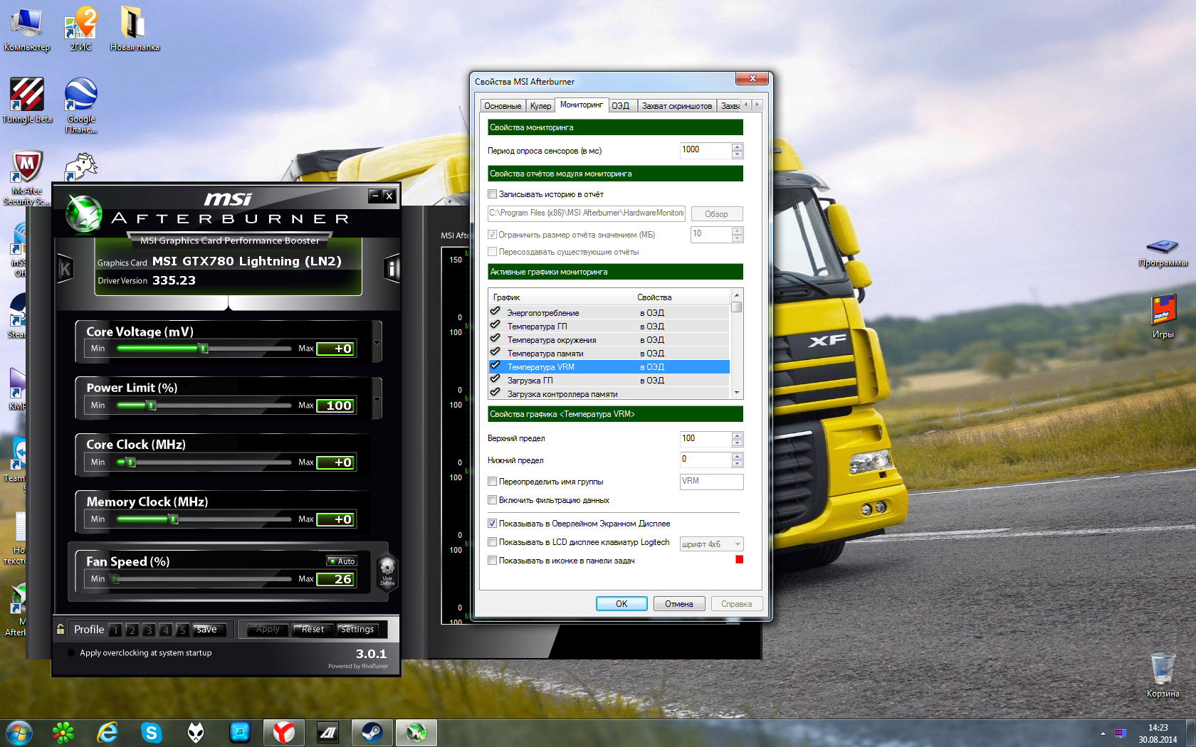Pick the red graph color swatch
This screenshot has width=1196, height=747.
(x=739, y=559)
